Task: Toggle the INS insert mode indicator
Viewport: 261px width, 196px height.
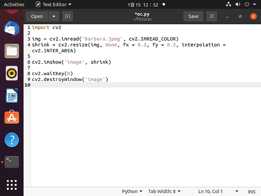Action: tap(252, 192)
